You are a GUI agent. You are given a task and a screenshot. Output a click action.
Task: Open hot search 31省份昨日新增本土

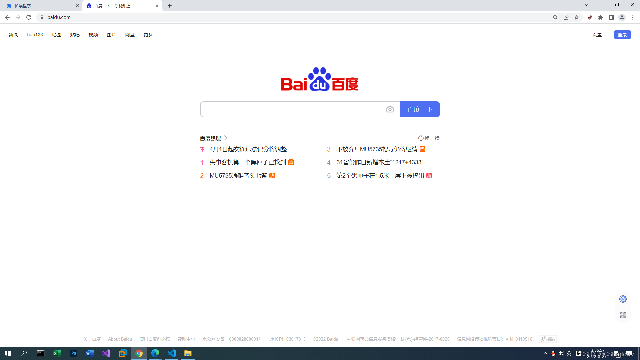[x=380, y=162]
